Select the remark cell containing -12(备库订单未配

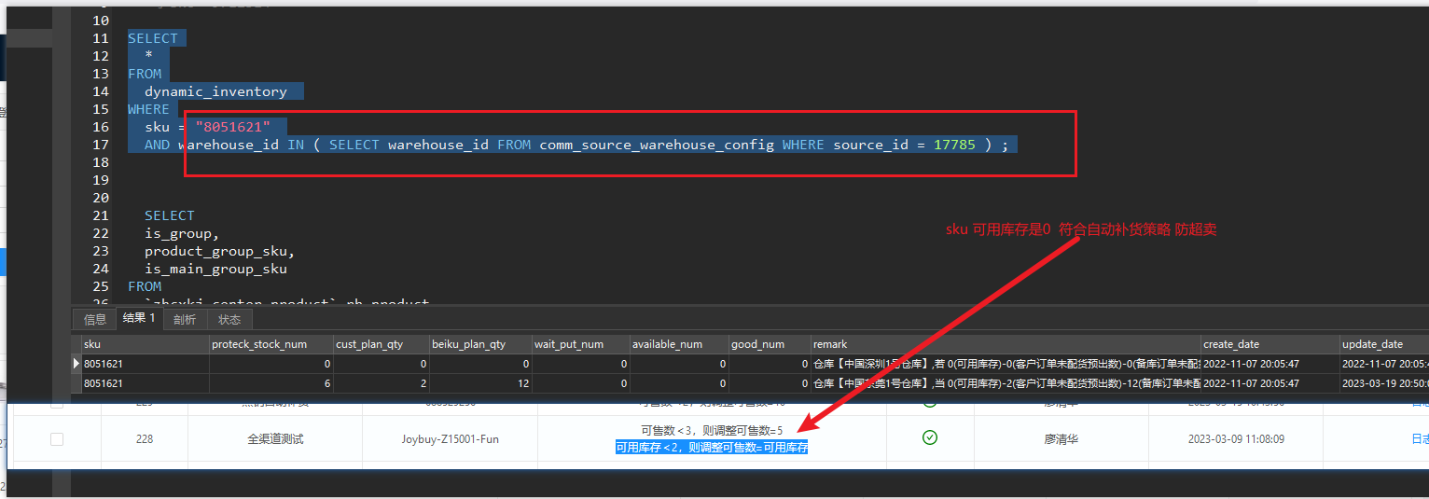pyautogui.click(x=1006, y=383)
